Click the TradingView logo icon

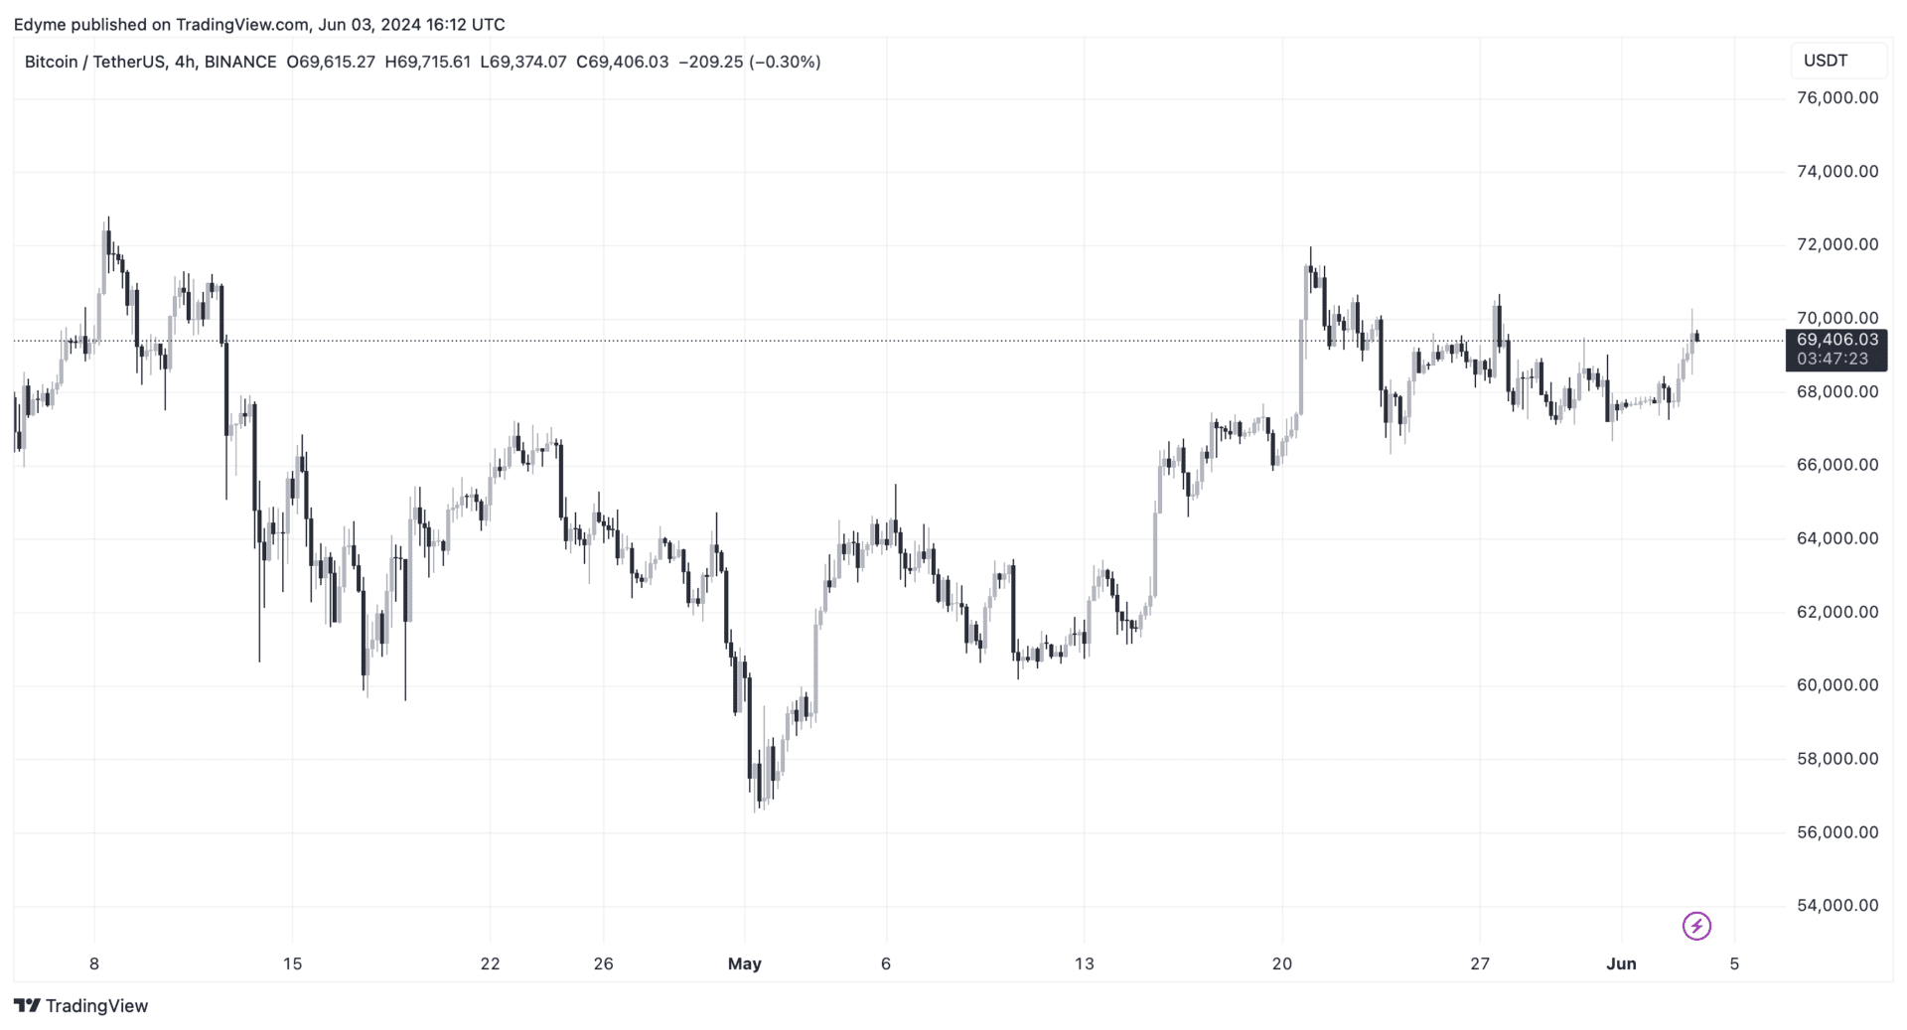click(x=27, y=1005)
